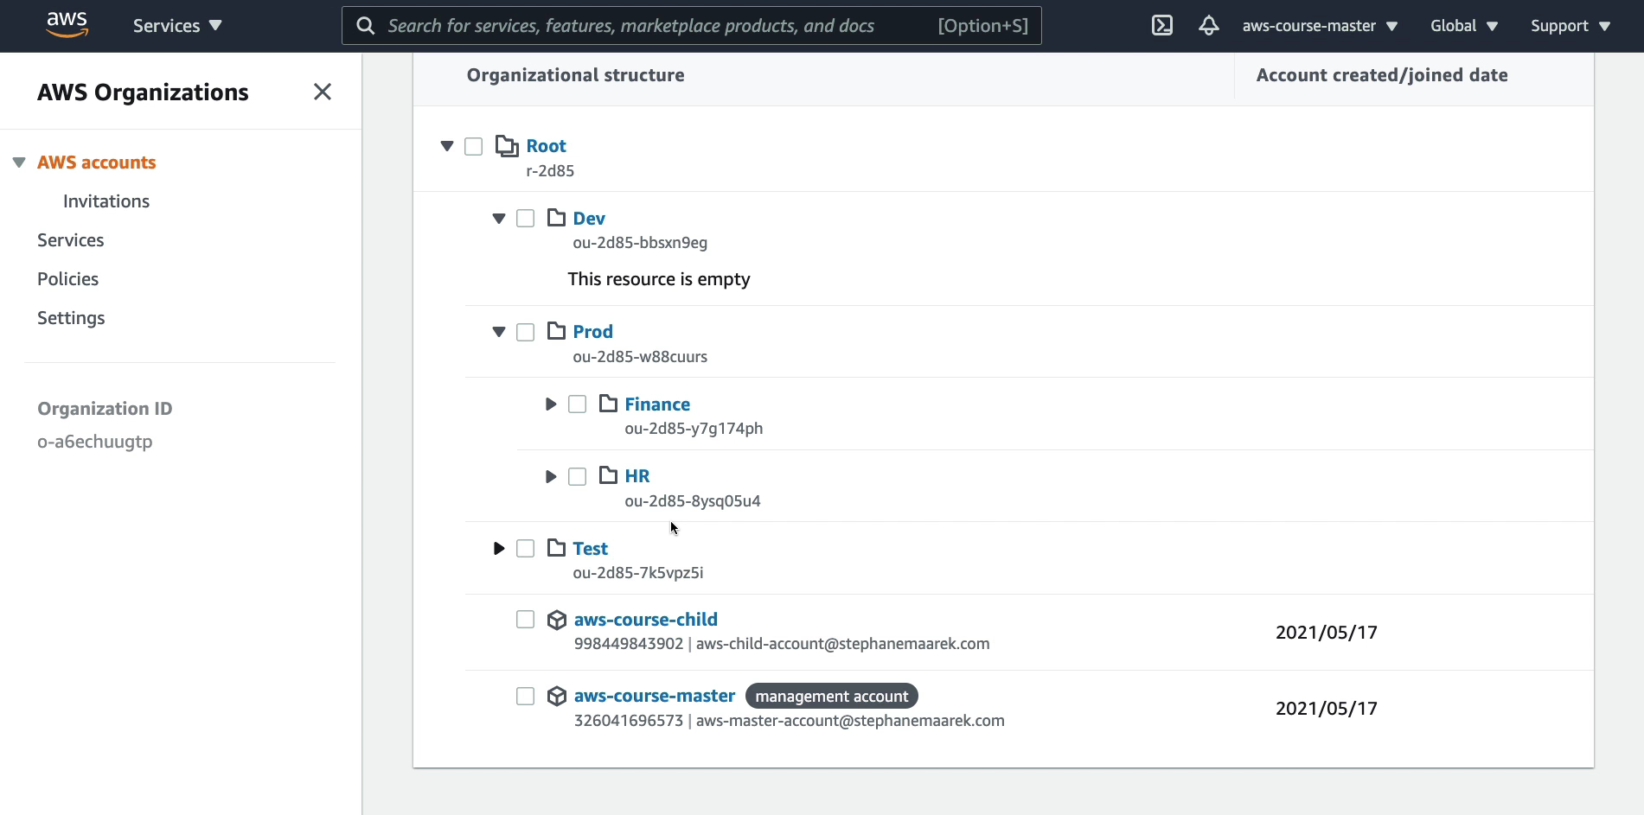Click the HR folder icon
The image size is (1644, 815).
[x=609, y=475]
